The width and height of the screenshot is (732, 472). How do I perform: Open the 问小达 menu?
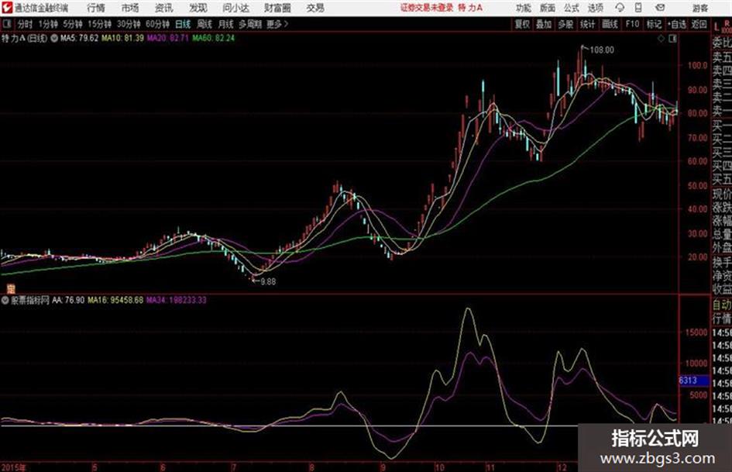pos(235,8)
